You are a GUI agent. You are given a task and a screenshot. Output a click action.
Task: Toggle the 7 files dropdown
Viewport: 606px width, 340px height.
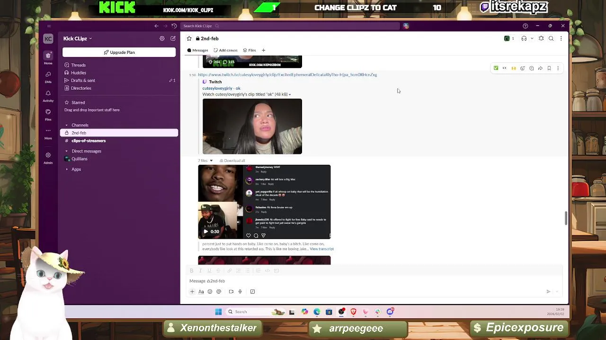[x=205, y=161]
